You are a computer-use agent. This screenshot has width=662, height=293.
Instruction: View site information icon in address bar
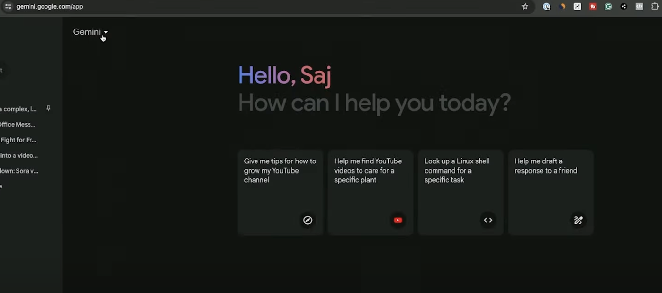click(x=8, y=7)
